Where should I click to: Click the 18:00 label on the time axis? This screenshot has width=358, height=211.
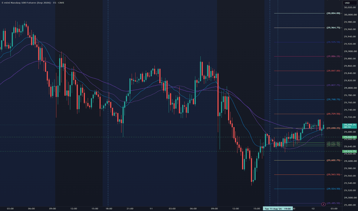(x=109, y=208)
